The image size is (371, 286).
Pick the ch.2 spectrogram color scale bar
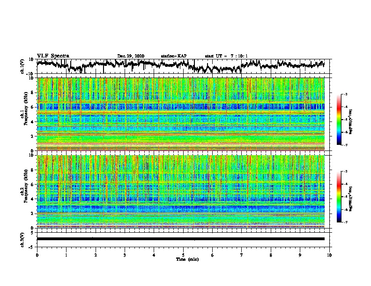click(339, 197)
